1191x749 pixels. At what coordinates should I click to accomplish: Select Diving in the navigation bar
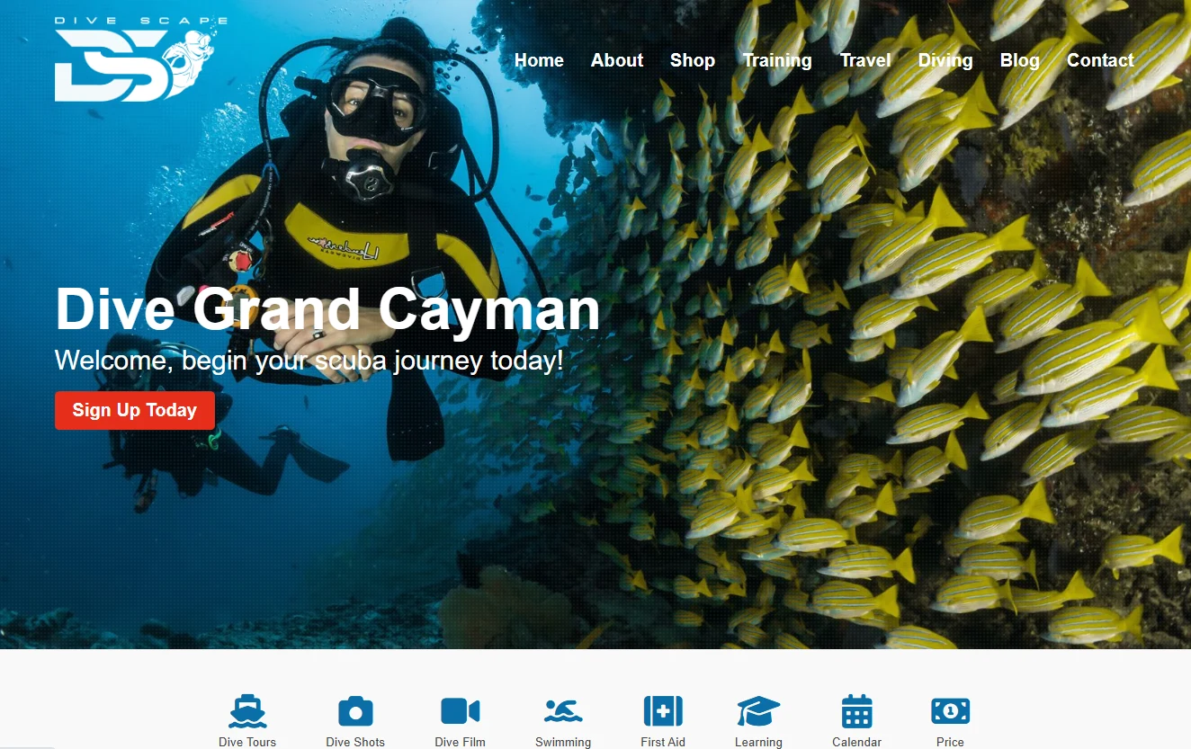tap(945, 60)
